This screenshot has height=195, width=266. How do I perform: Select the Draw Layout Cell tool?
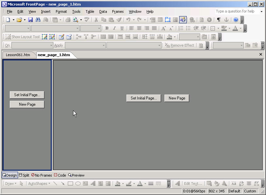tap(52, 37)
